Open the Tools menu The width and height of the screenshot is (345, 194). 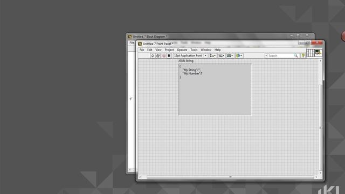tap(194, 50)
